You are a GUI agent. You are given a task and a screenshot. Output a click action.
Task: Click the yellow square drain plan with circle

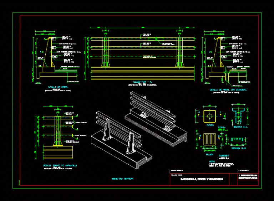[x=209, y=116]
